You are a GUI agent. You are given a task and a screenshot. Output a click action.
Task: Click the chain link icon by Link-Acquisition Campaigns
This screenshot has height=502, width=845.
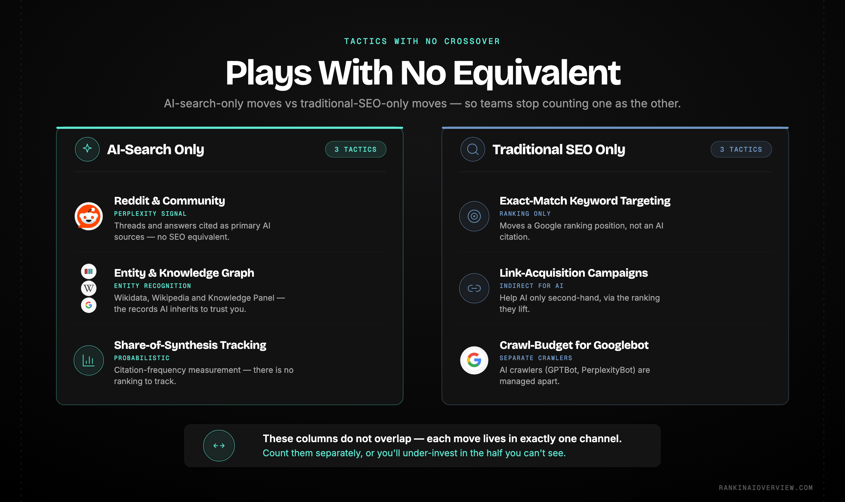tap(474, 288)
